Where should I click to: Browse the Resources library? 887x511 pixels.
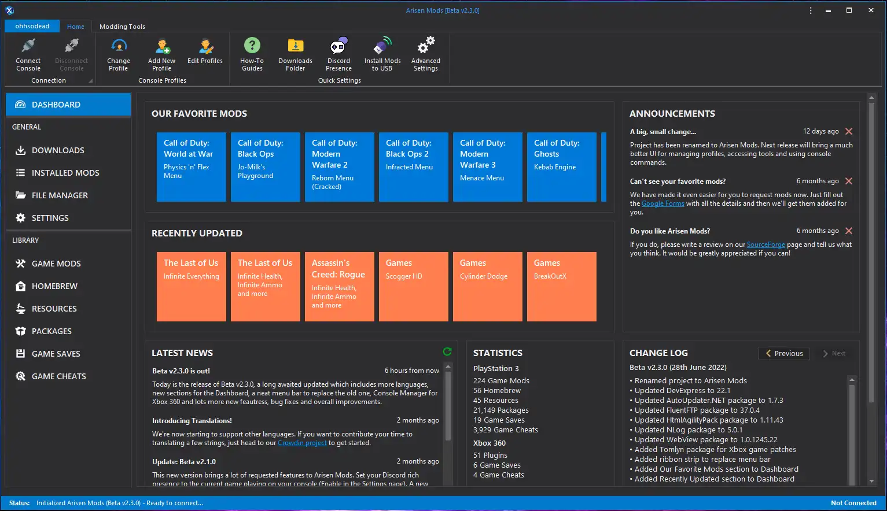click(x=68, y=309)
